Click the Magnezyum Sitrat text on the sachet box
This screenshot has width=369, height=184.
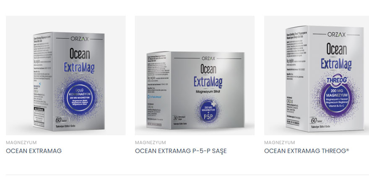point(208,92)
